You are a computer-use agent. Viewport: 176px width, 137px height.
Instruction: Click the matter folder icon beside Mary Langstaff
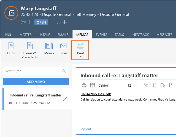(11, 13)
